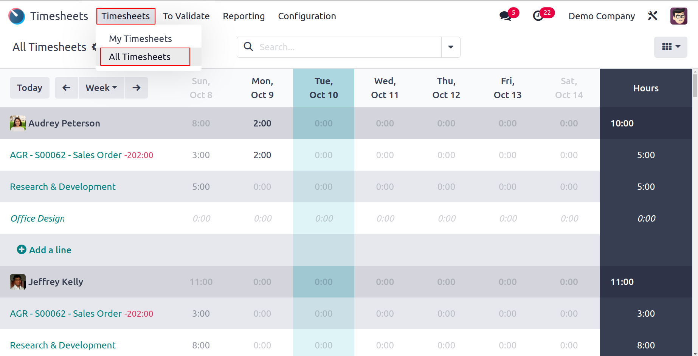Open the Reporting menu
The width and height of the screenshot is (698, 356).
244,16
